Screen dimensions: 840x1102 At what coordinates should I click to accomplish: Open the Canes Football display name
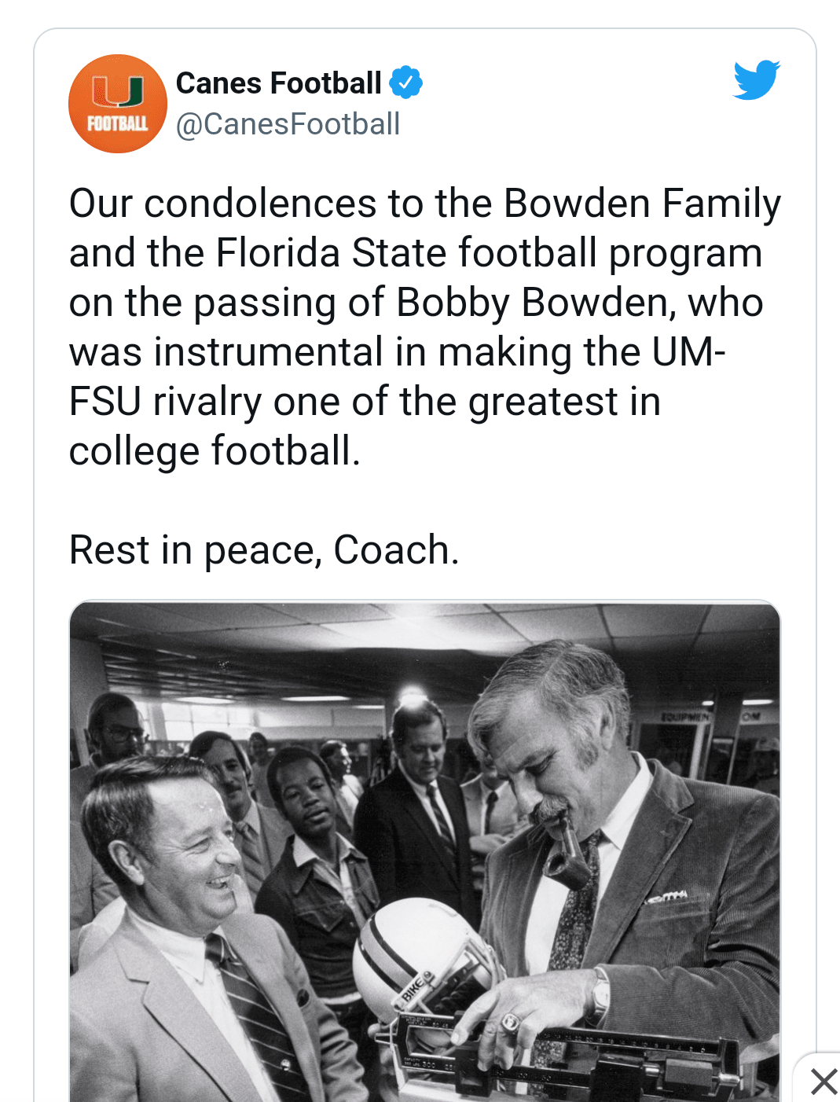pyautogui.click(x=278, y=83)
